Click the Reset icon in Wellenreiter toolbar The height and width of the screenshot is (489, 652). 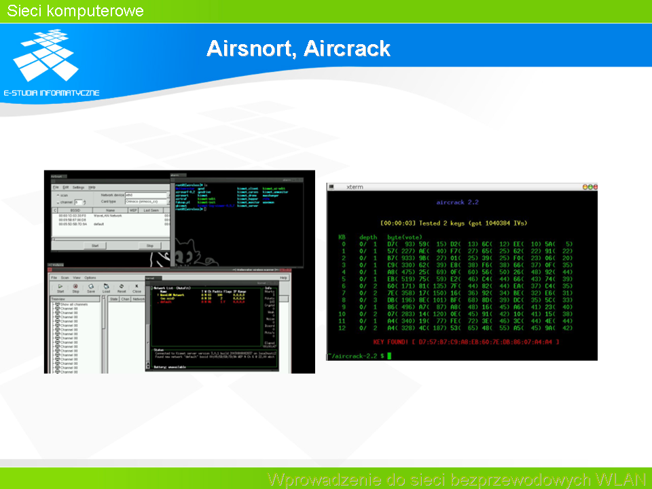[x=122, y=286]
